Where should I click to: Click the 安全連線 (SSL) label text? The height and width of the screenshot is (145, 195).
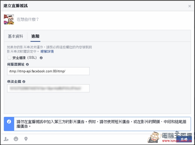[25, 58]
